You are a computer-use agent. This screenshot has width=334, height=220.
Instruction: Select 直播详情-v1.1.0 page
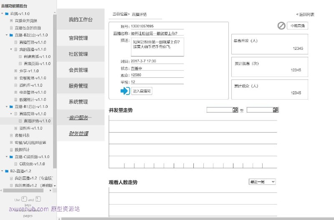[x=37, y=121]
